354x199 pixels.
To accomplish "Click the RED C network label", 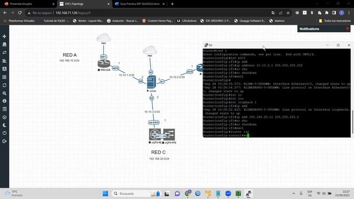I will 158,153.
